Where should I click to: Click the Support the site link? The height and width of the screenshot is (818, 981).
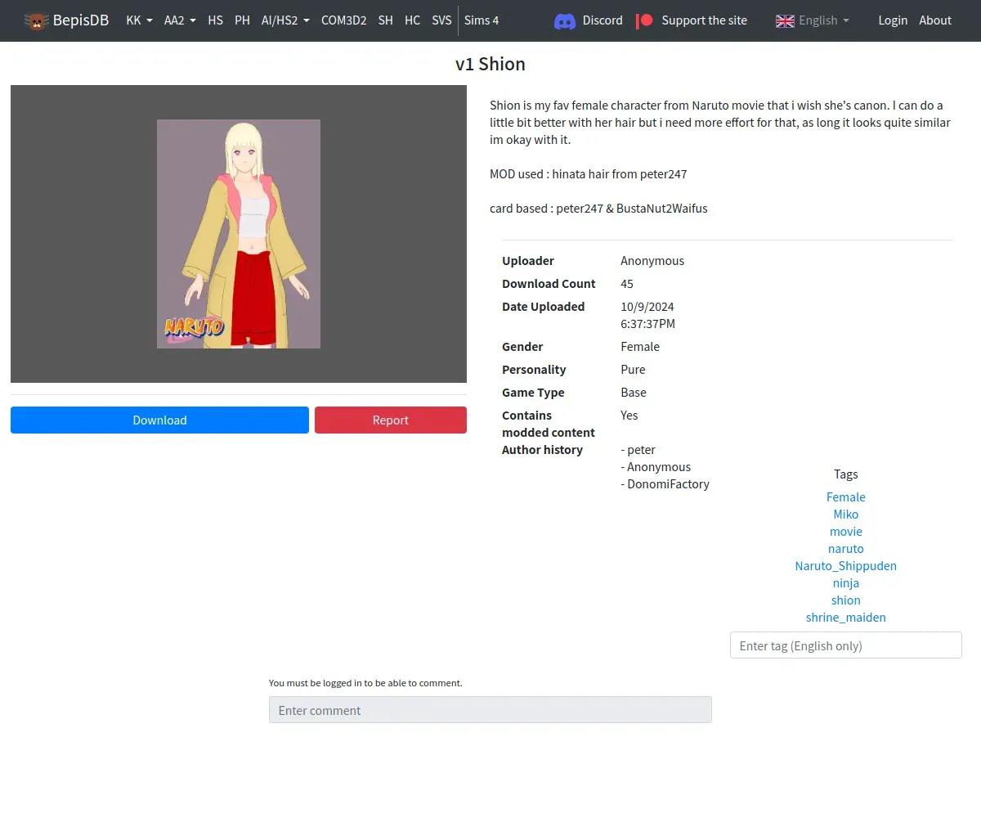[704, 20]
